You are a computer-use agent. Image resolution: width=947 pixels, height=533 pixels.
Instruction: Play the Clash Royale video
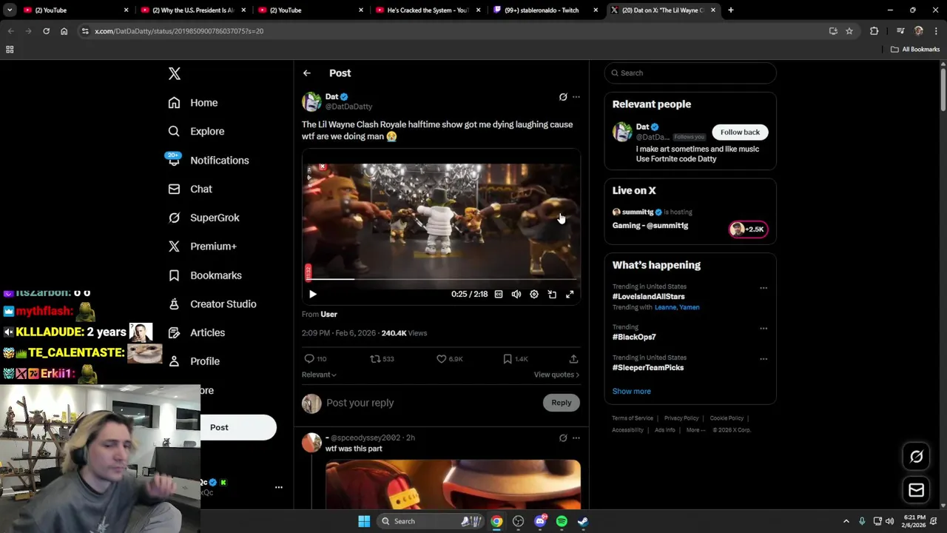(312, 294)
